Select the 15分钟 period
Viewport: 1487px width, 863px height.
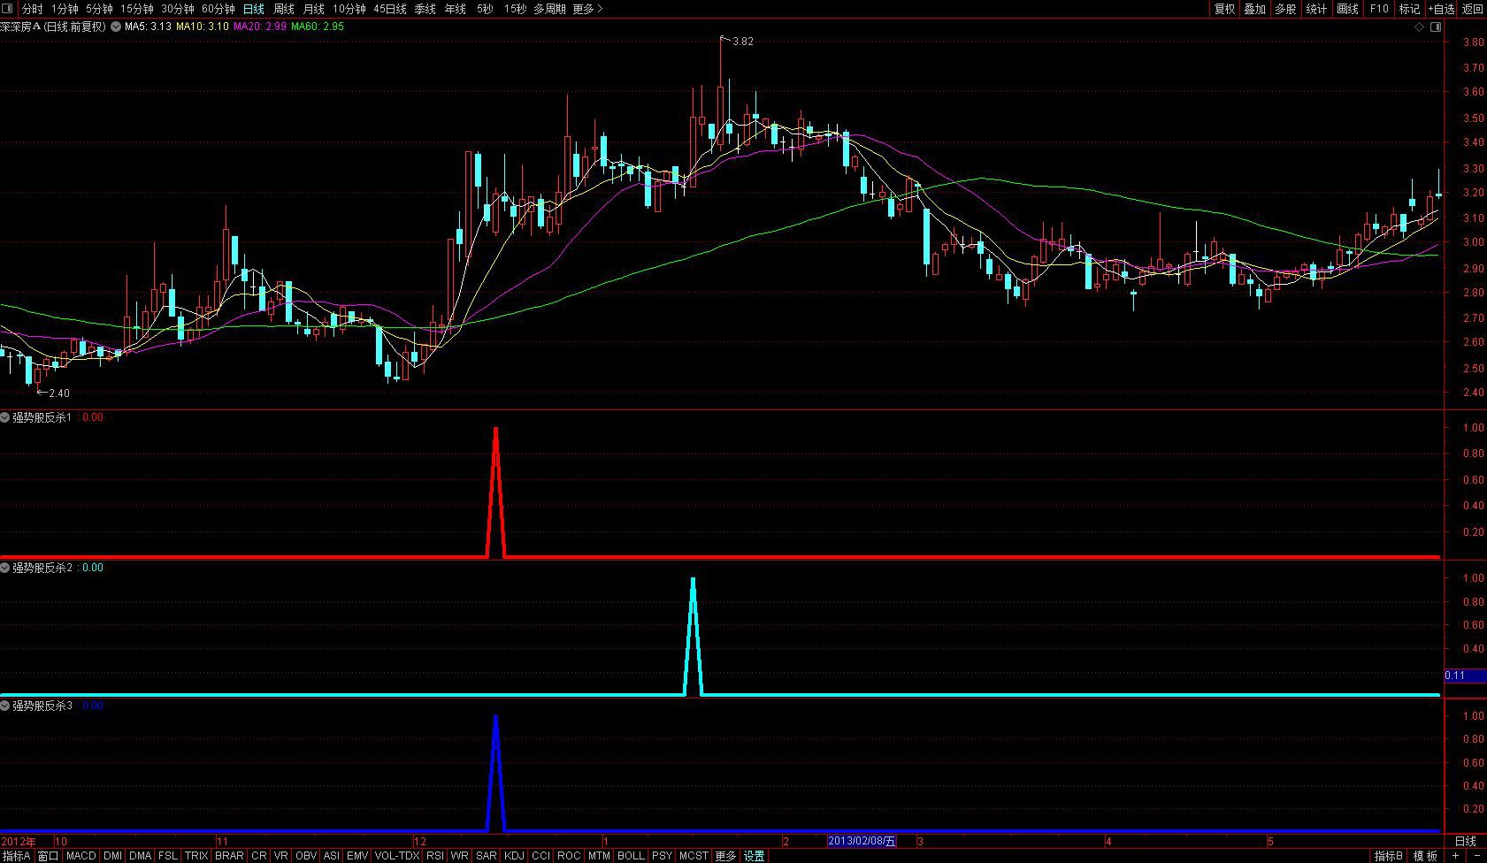(x=137, y=9)
